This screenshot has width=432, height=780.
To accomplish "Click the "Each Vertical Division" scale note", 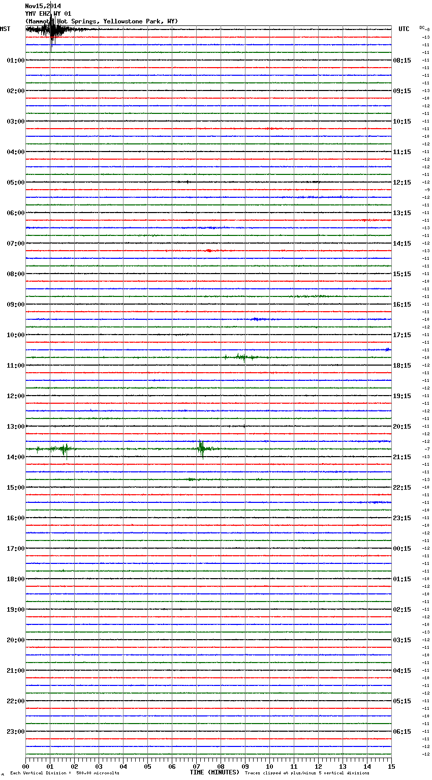I will [x=65, y=773].
